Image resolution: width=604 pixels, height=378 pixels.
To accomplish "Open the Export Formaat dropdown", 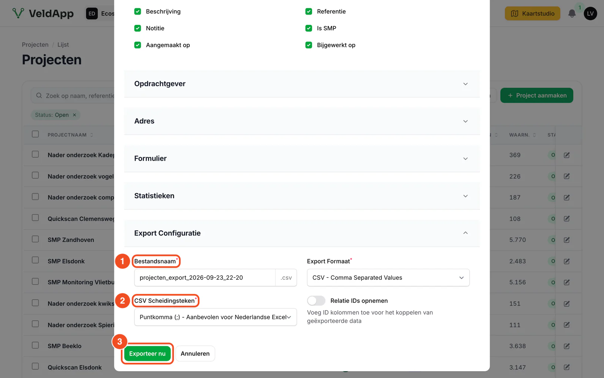I will tap(388, 278).
